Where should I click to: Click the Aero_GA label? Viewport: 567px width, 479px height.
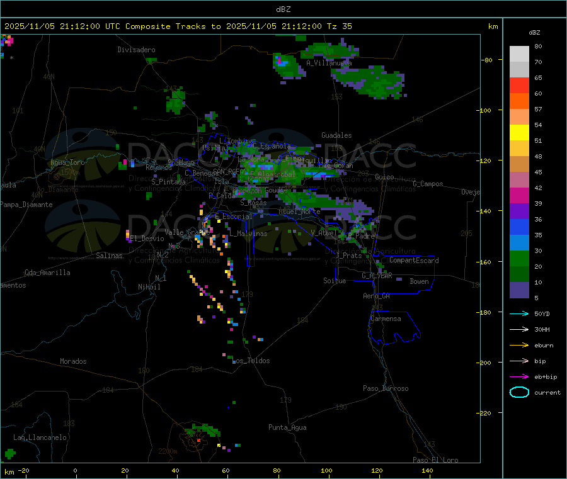pyautogui.click(x=376, y=296)
